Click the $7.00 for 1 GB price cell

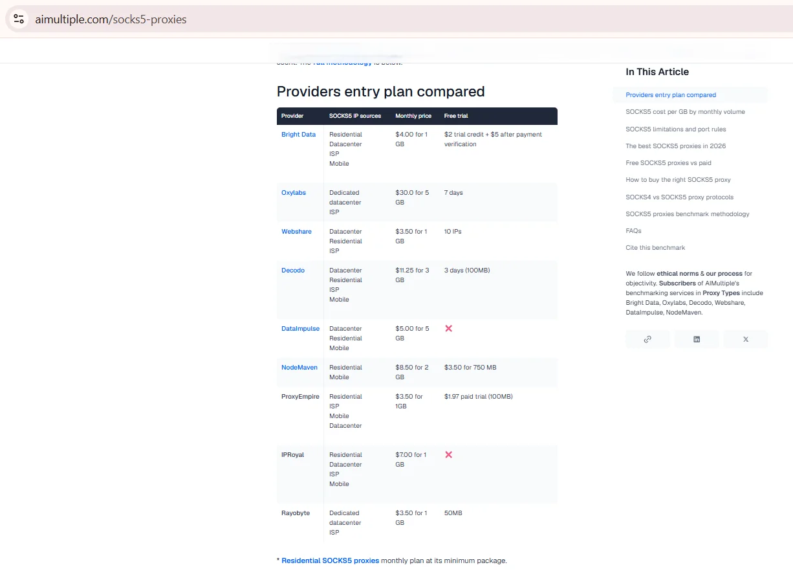click(x=411, y=460)
